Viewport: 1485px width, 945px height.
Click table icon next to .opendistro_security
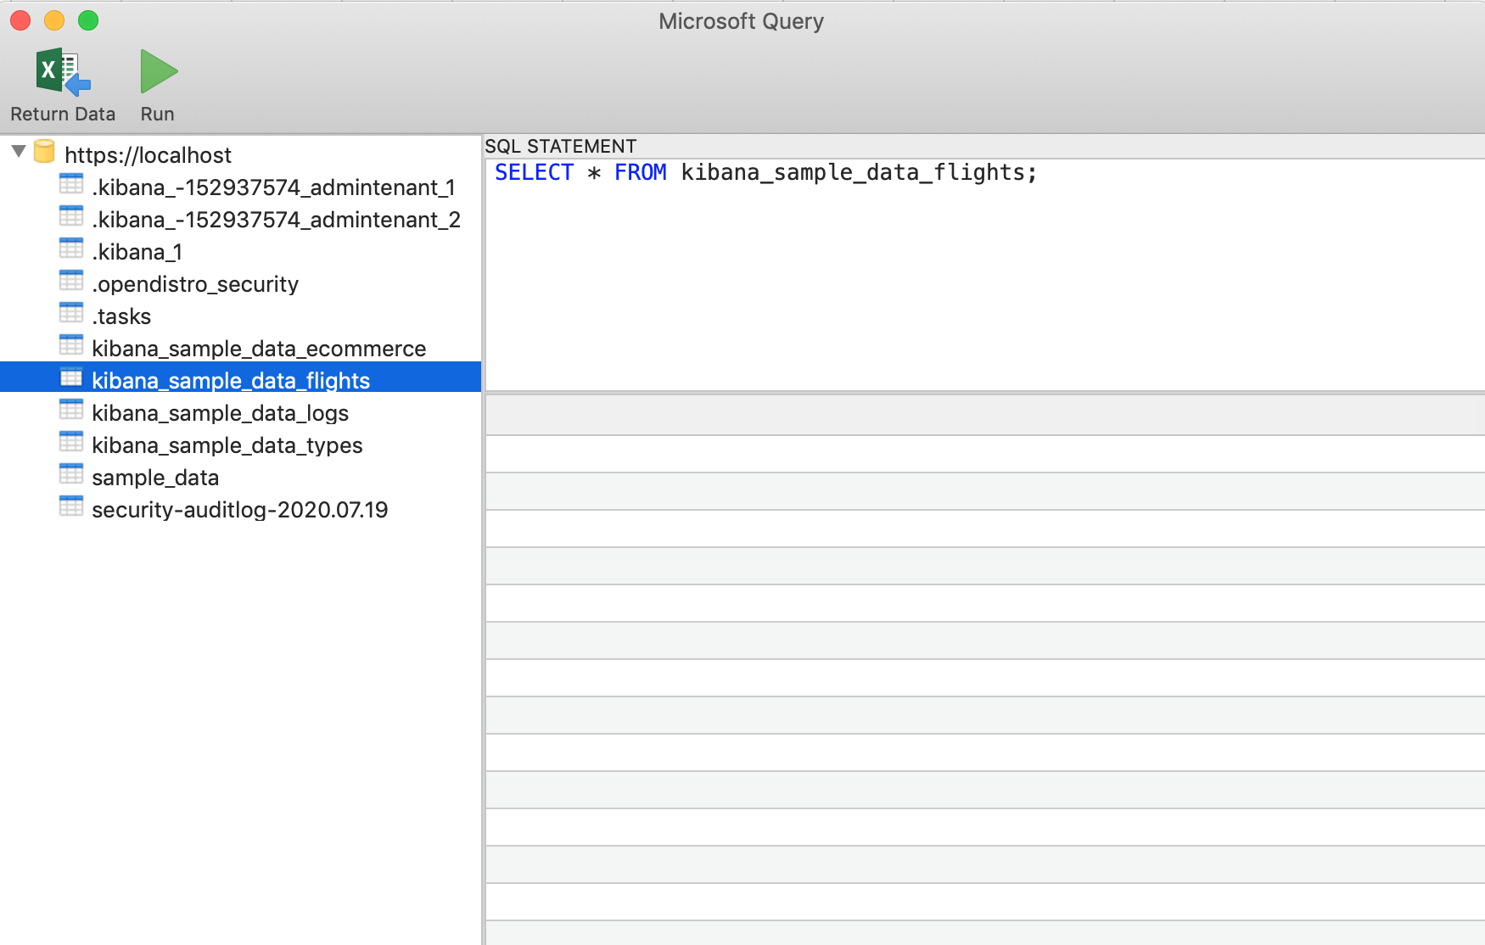pos(71,281)
